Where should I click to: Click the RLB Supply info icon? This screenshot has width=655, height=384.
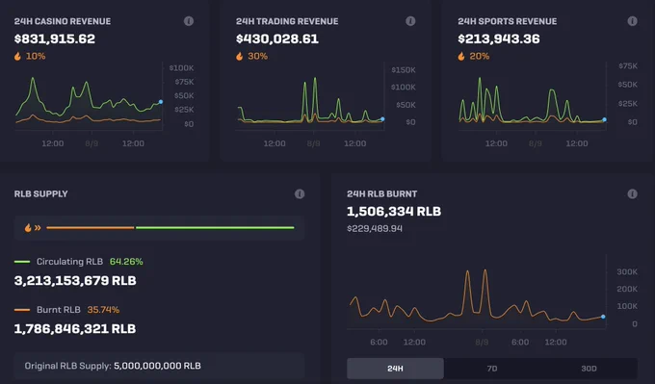300,193
